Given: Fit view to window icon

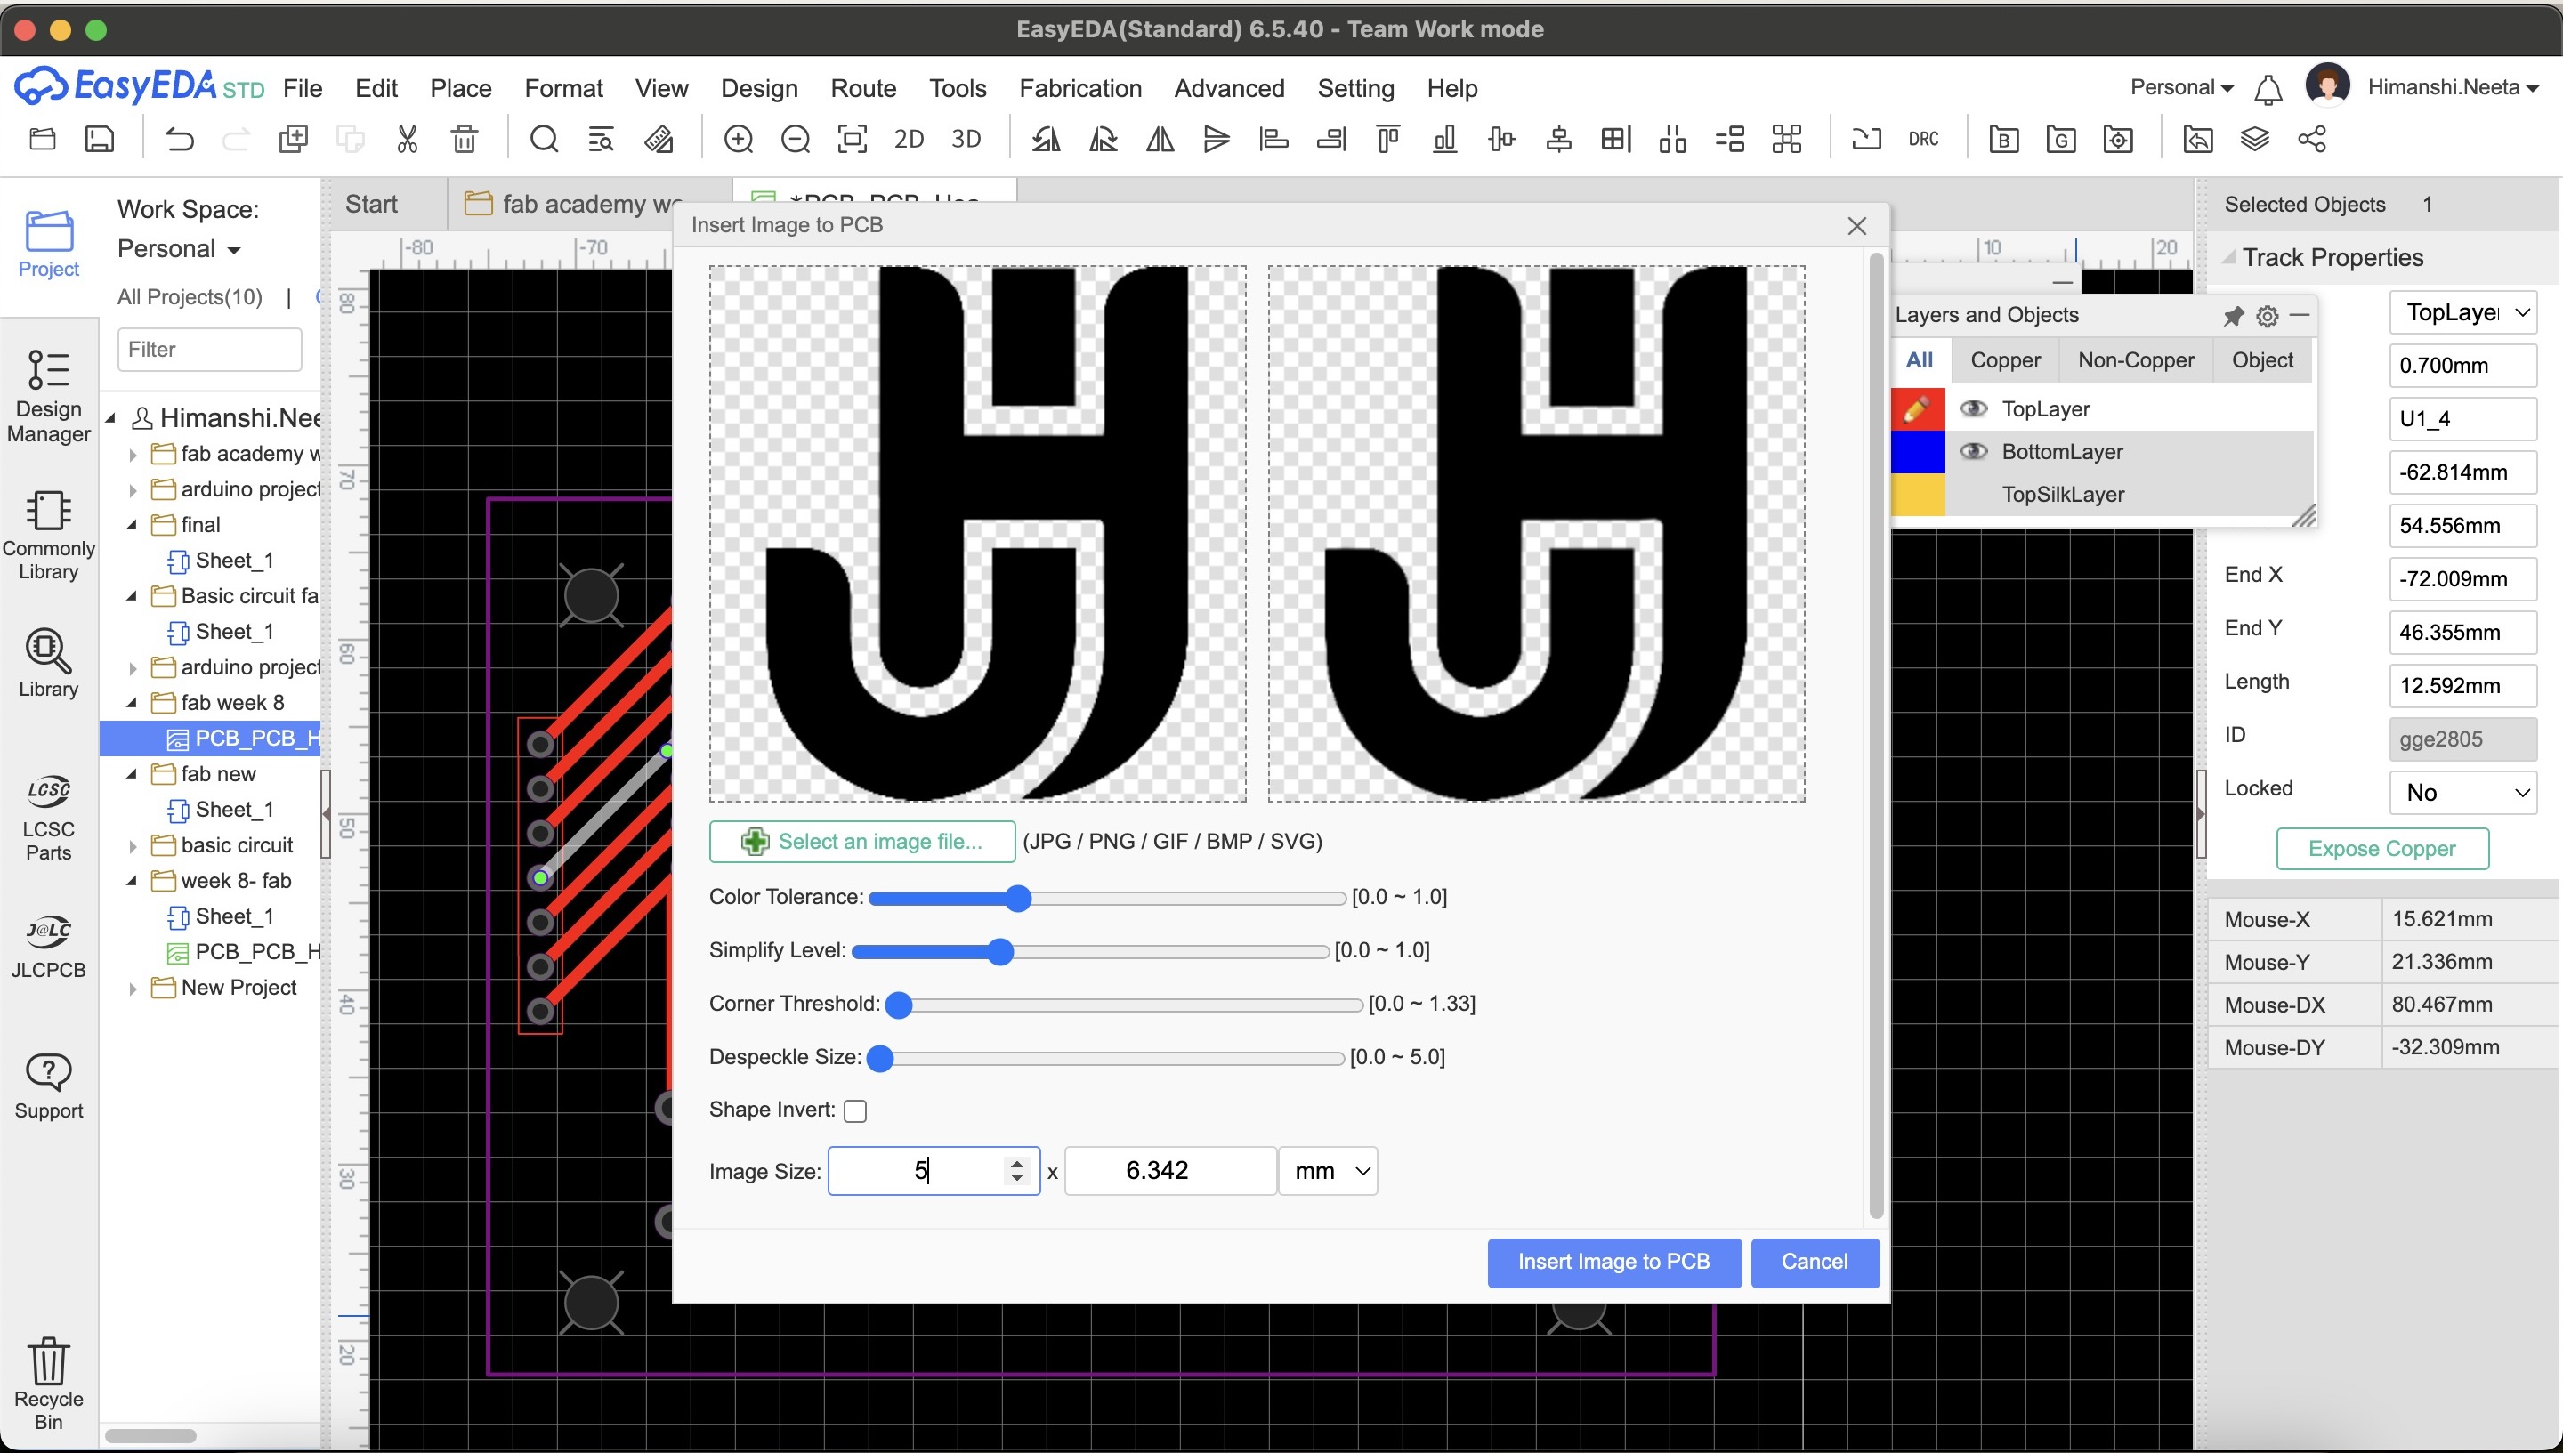Looking at the screenshot, I should coord(853,139).
